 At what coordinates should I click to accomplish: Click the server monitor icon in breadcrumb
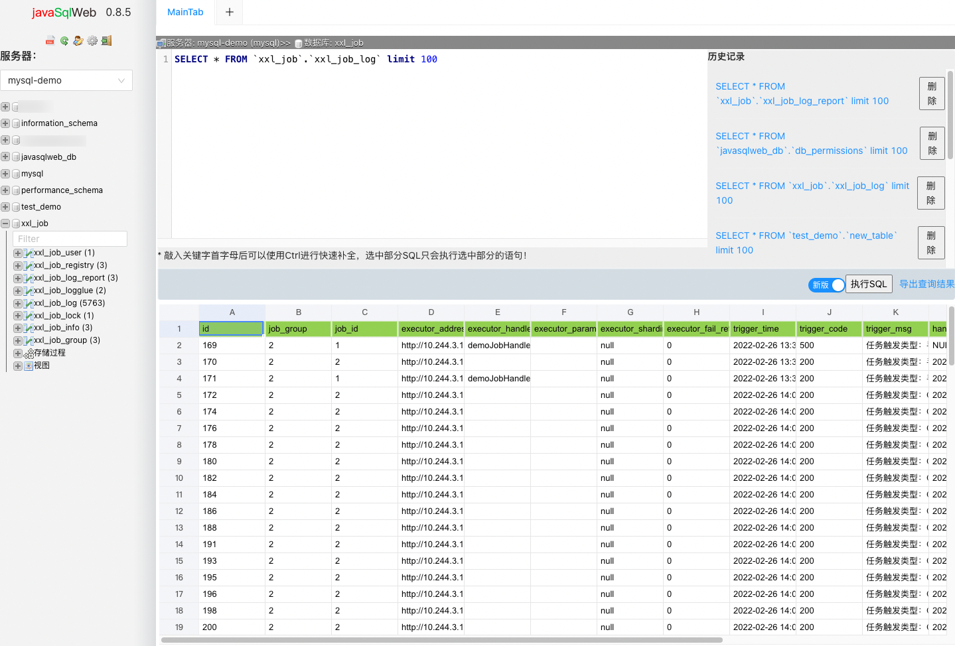point(161,43)
